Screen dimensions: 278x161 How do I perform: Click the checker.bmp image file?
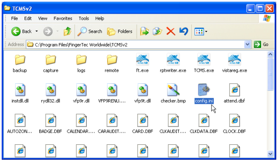(x=173, y=90)
